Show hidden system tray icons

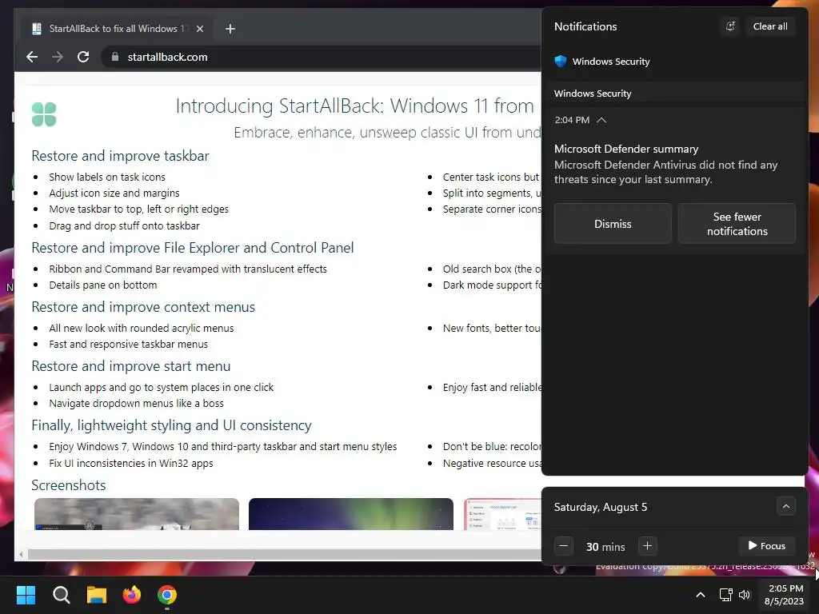coord(701,595)
